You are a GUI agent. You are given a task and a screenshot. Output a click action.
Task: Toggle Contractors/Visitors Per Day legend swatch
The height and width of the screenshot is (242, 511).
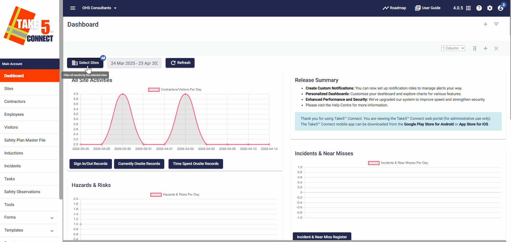[154, 90]
